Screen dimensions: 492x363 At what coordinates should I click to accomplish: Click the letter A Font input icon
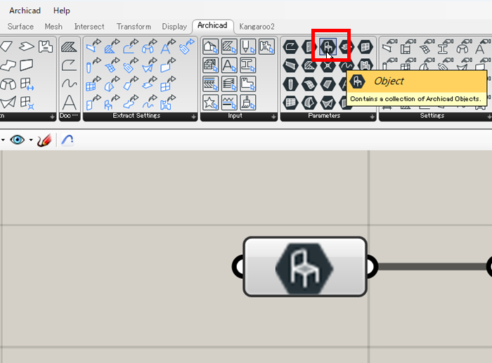coord(229,65)
